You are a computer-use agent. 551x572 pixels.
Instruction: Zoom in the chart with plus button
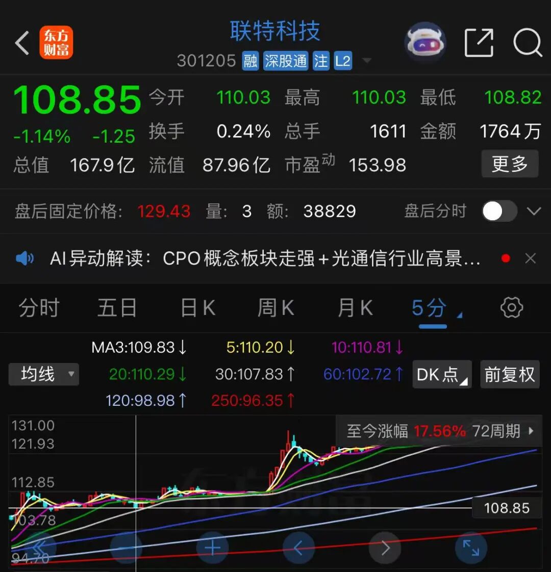pyautogui.click(x=213, y=548)
